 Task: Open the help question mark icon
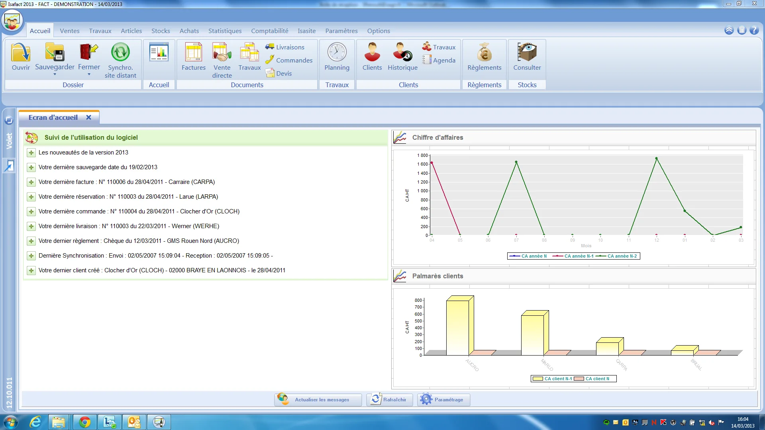pos(754,30)
